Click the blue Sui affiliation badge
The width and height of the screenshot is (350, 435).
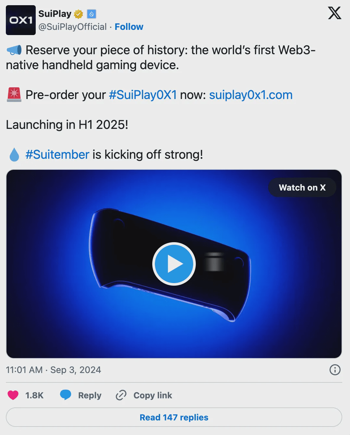92,14
